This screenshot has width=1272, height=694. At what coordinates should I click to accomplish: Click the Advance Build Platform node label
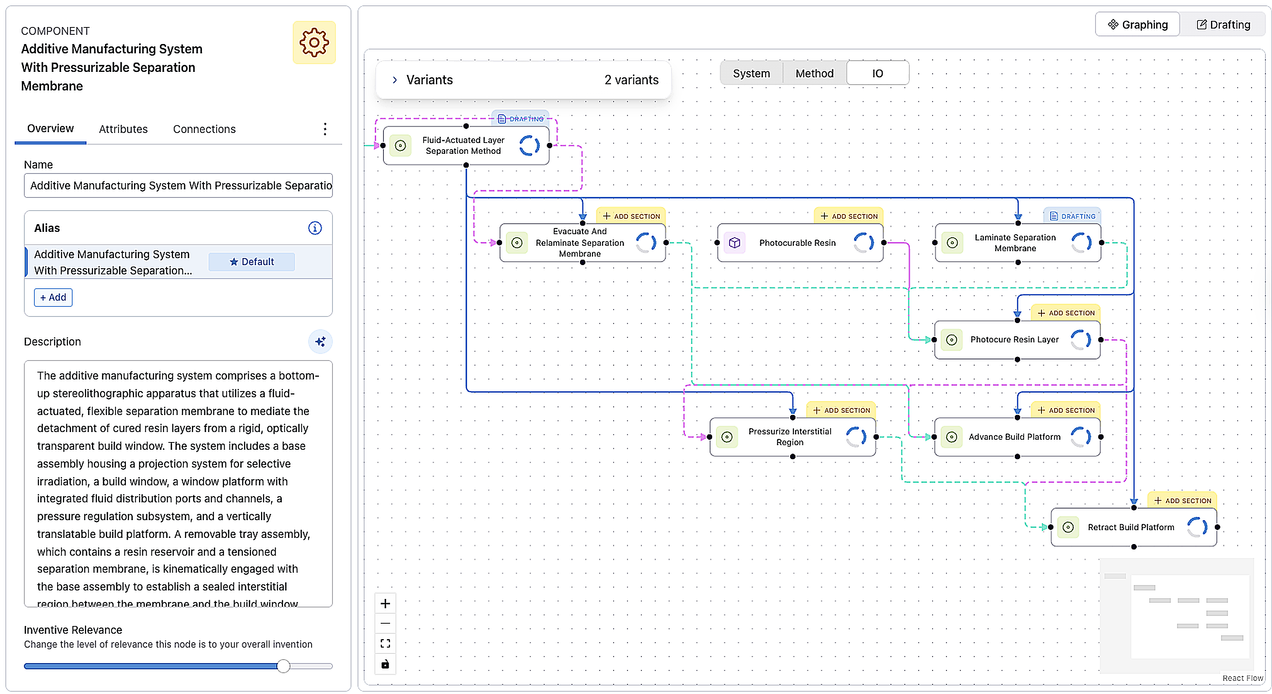1014,437
